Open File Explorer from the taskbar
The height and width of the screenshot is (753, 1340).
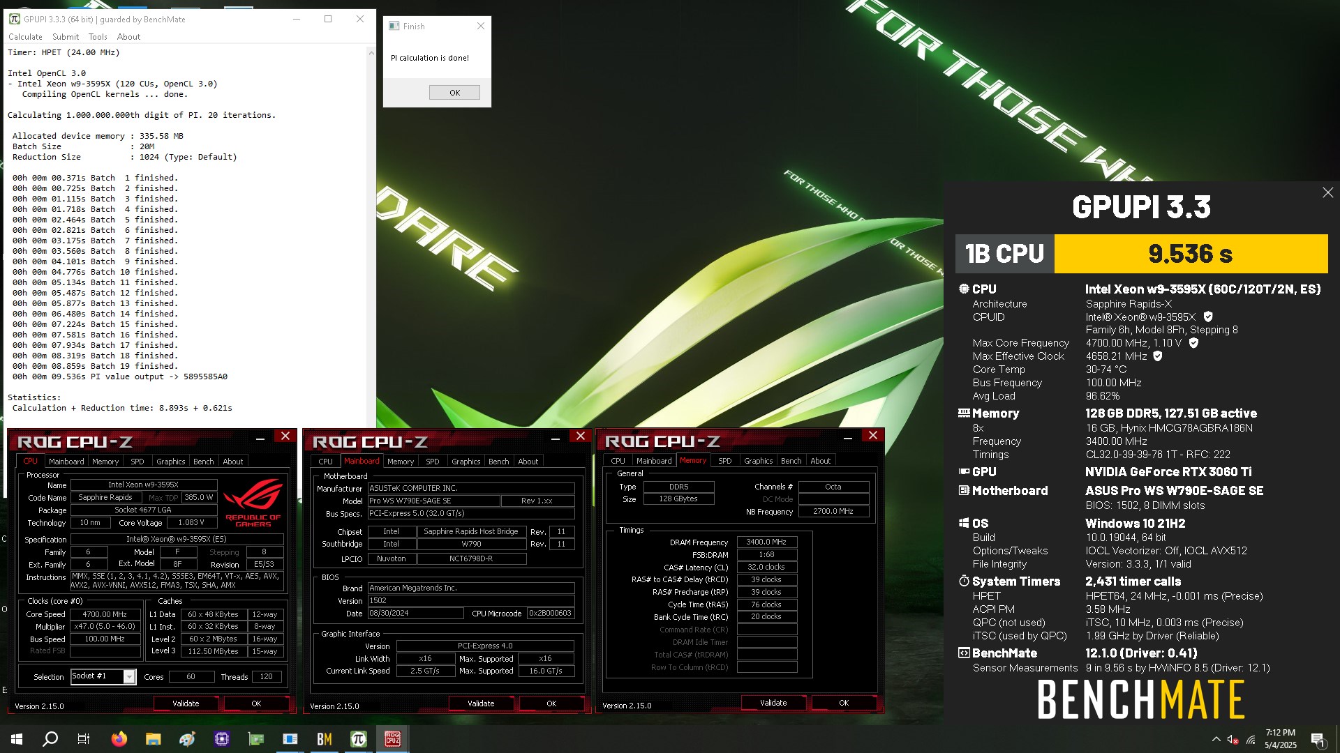coord(154,739)
